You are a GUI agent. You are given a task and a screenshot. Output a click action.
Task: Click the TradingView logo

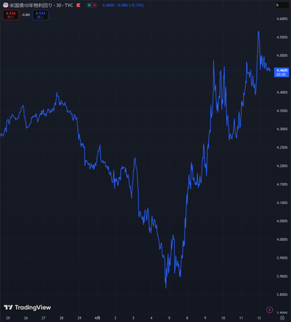tap(27, 307)
